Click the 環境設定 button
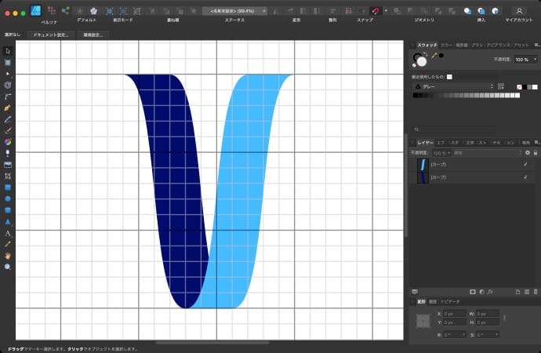Screen dimensions: 541x353 point(94,35)
